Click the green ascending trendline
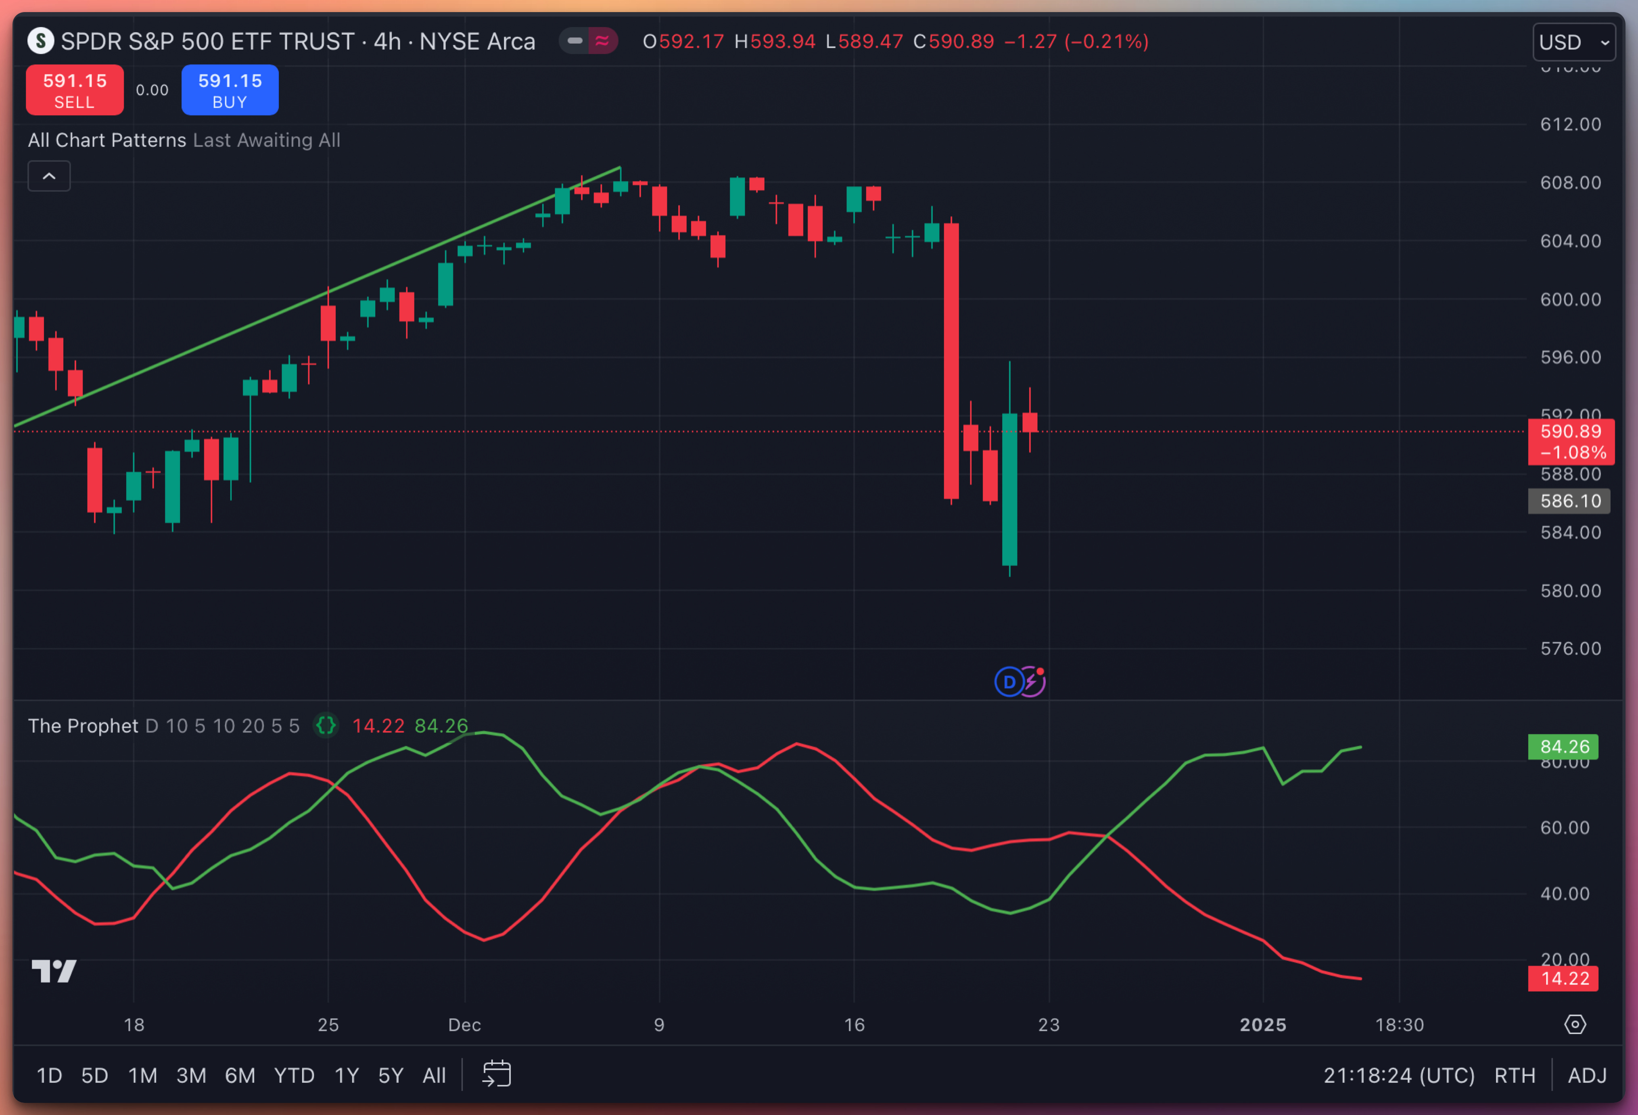 coord(317,297)
